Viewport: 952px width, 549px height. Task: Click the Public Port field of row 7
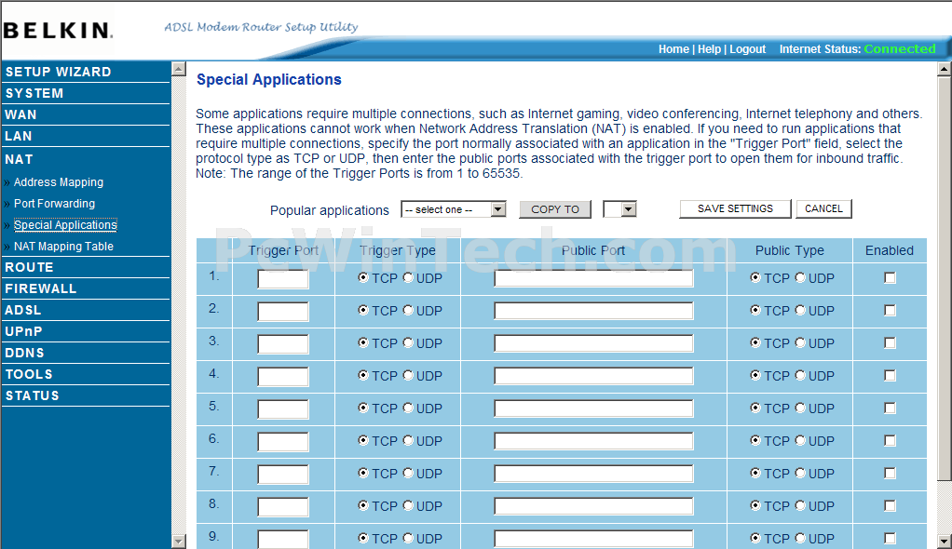tap(593, 474)
